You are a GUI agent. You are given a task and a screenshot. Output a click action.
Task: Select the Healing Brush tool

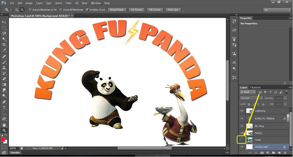4,57
